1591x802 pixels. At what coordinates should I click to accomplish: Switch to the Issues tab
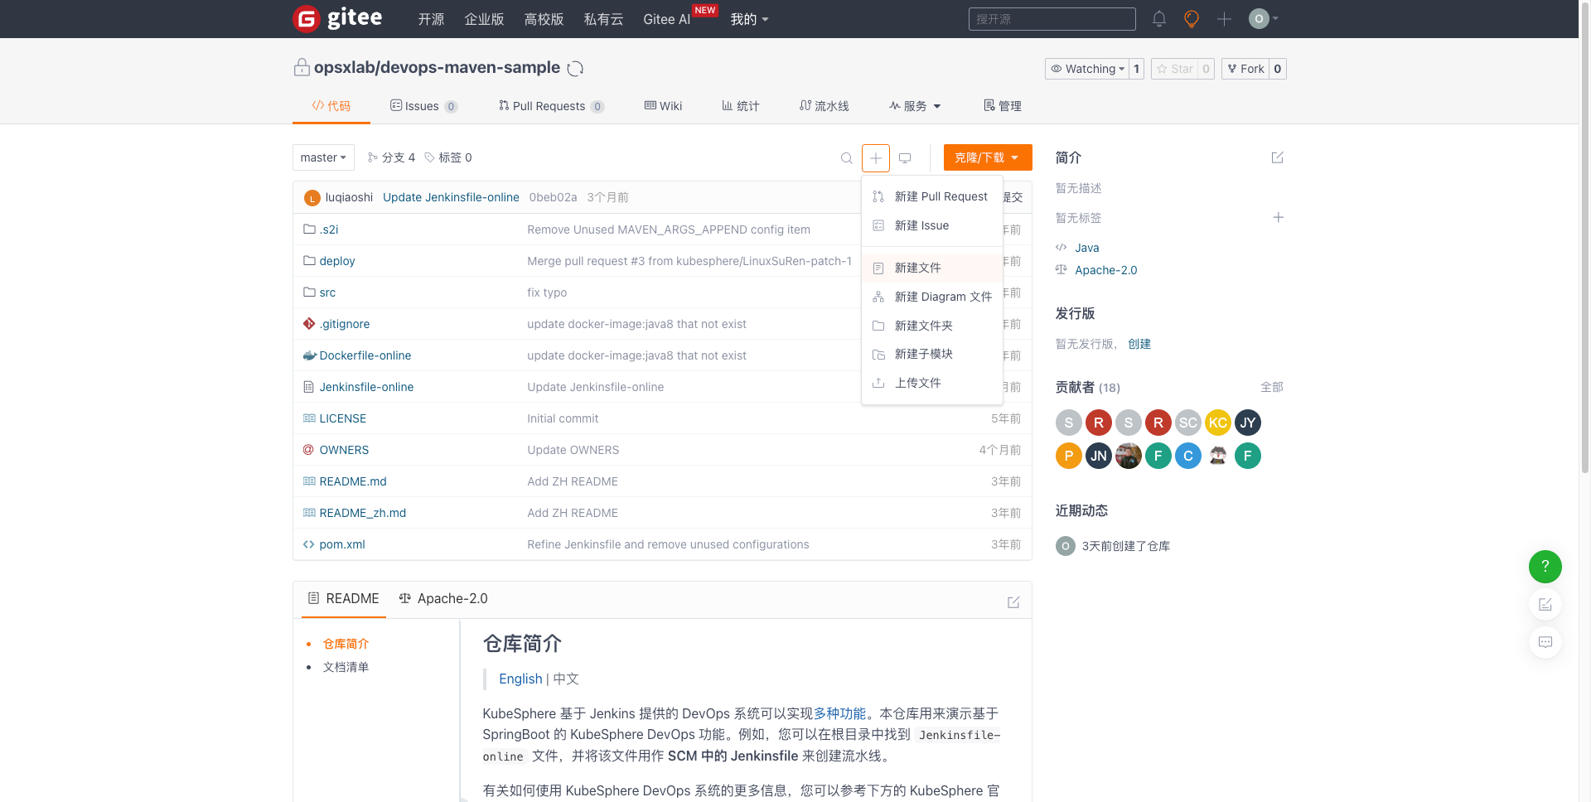click(423, 106)
